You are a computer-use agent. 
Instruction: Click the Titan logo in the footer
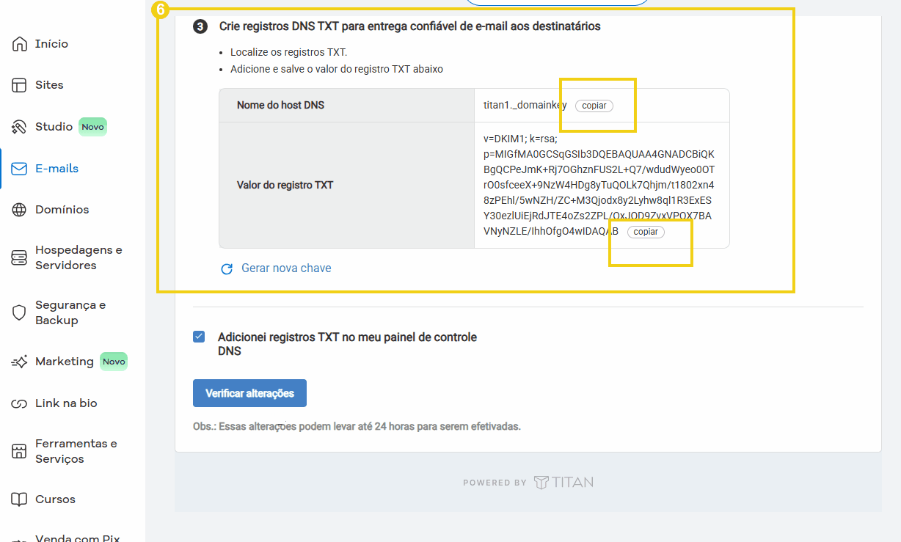coord(563,482)
